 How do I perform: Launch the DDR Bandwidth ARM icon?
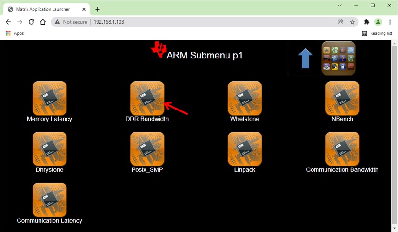(x=147, y=98)
